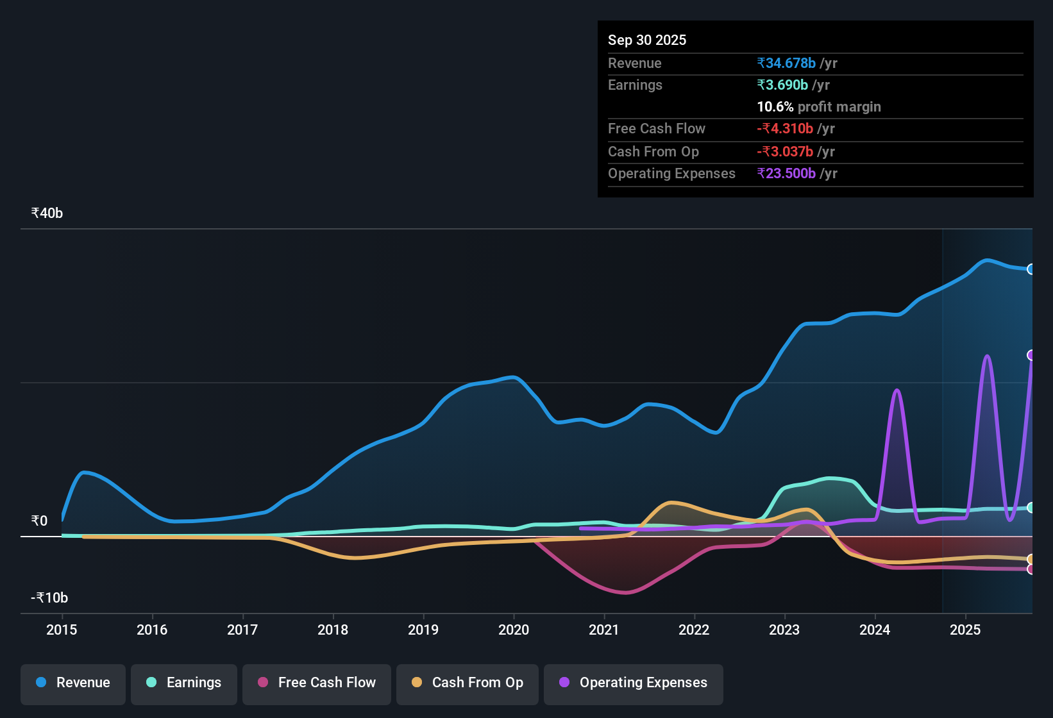Click the Free Cash Flow endpoint marker
The height and width of the screenshot is (718, 1053).
[1031, 568]
